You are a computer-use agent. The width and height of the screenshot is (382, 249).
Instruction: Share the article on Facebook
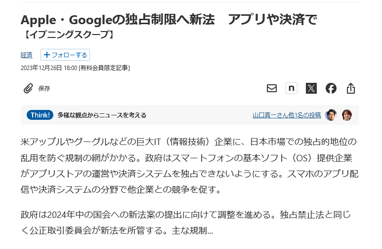click(x=331, y=88)
